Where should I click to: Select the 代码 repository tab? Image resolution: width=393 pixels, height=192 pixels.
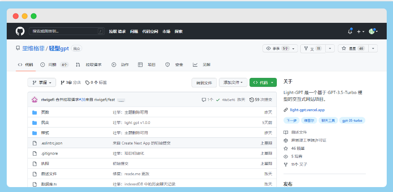coord(25,65)
